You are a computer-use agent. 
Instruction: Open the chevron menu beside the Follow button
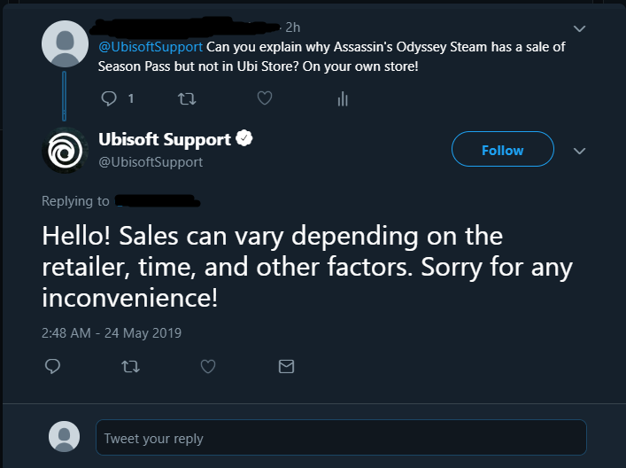(579, 151)
